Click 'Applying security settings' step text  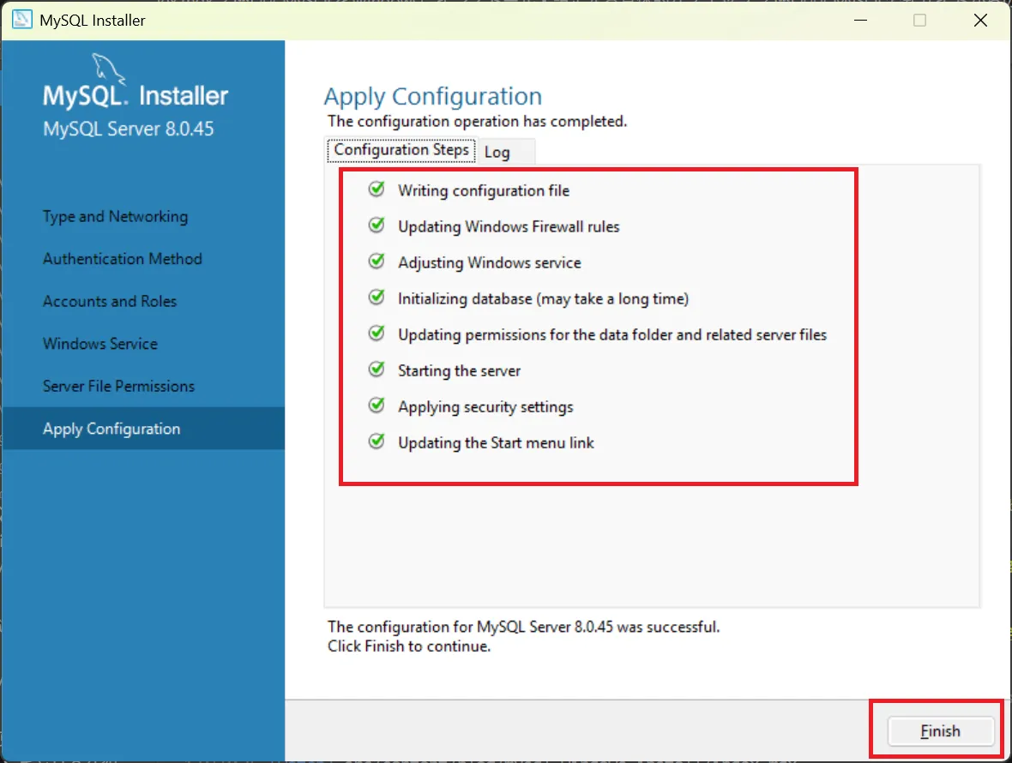(485, 407)
